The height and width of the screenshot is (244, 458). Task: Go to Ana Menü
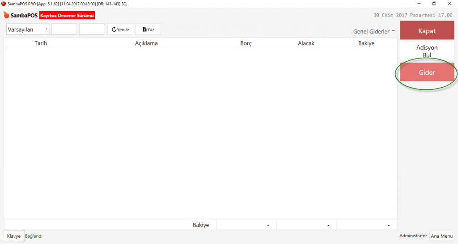441,236
